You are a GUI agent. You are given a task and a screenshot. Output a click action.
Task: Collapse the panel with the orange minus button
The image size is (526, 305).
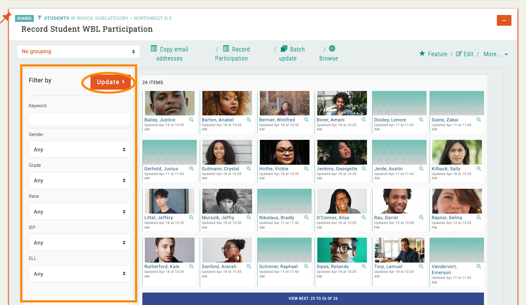coord(504,20)
